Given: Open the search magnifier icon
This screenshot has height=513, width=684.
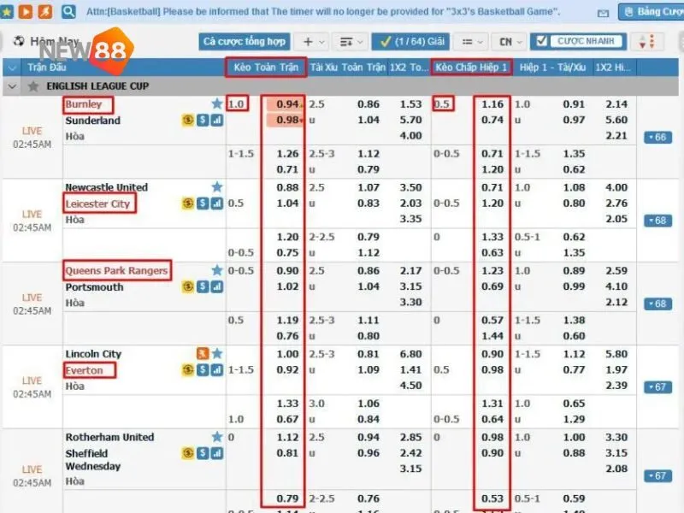Looking at the screenshot, I should tap(68, 11).
